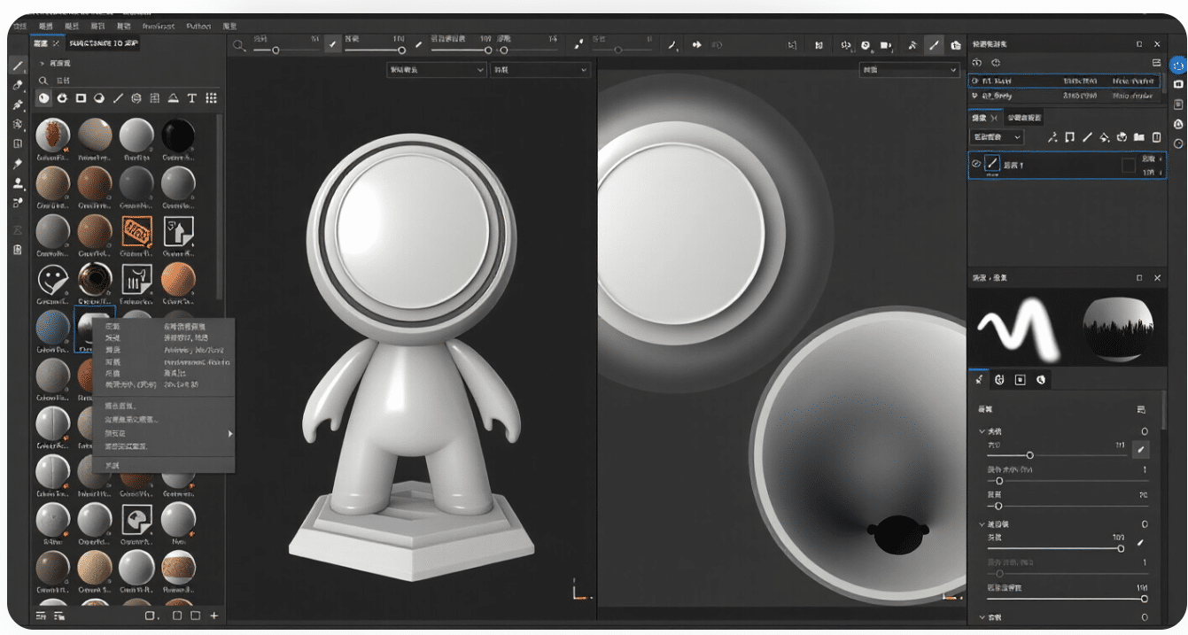Open the first dropdown above the 3D viewport
Screen dimensions: 1188x635
[x=437, y=70]
